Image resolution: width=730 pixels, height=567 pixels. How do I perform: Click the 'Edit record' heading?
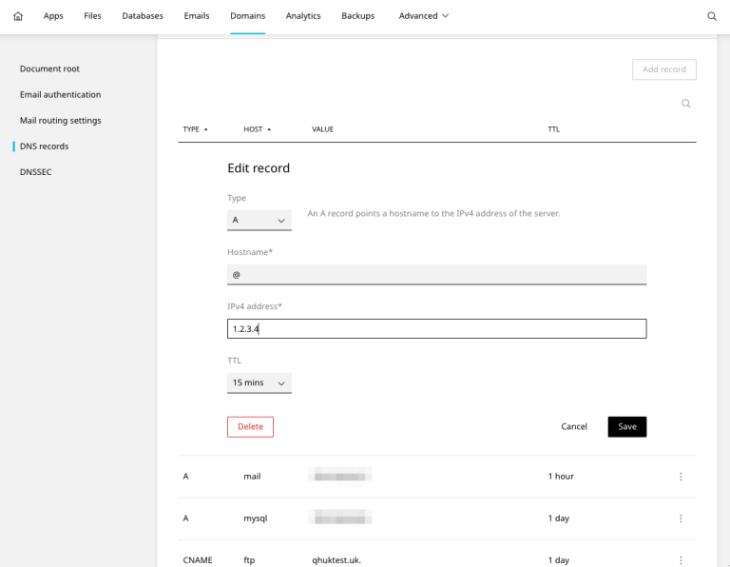click(259, 168)
